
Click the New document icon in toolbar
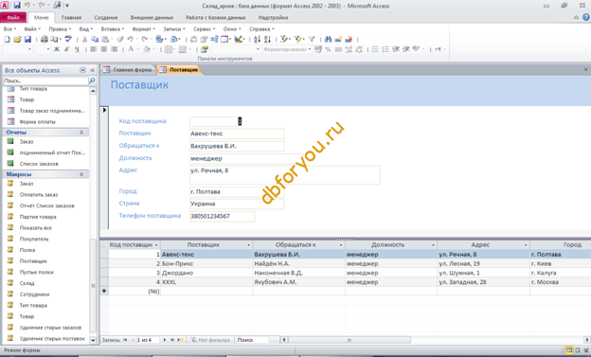tap(7, 39)
